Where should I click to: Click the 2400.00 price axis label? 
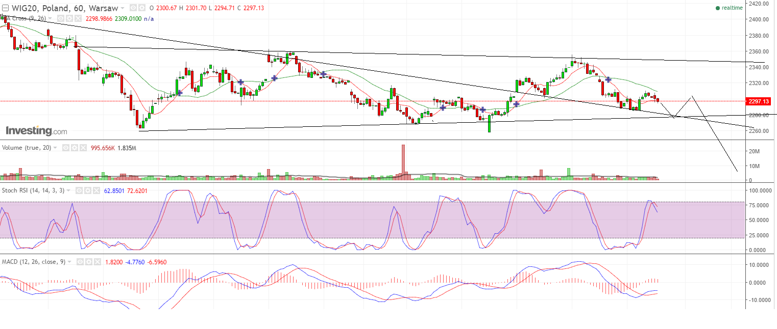759,19
